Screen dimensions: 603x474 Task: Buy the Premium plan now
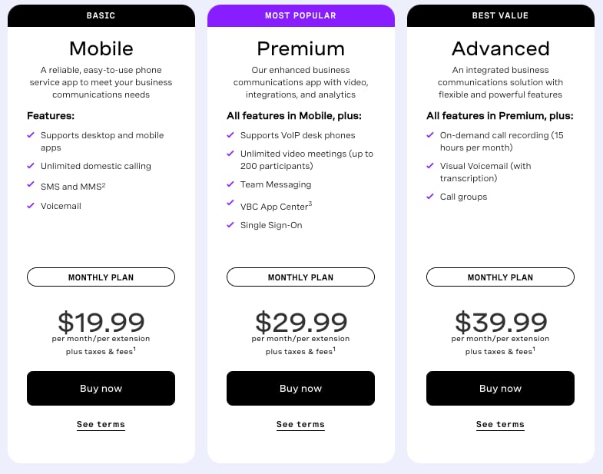(300, 388)
